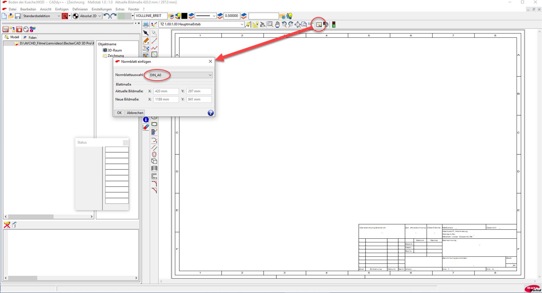Click the New file icon
Screen dimensions: 542x293
tap(4, 16)
